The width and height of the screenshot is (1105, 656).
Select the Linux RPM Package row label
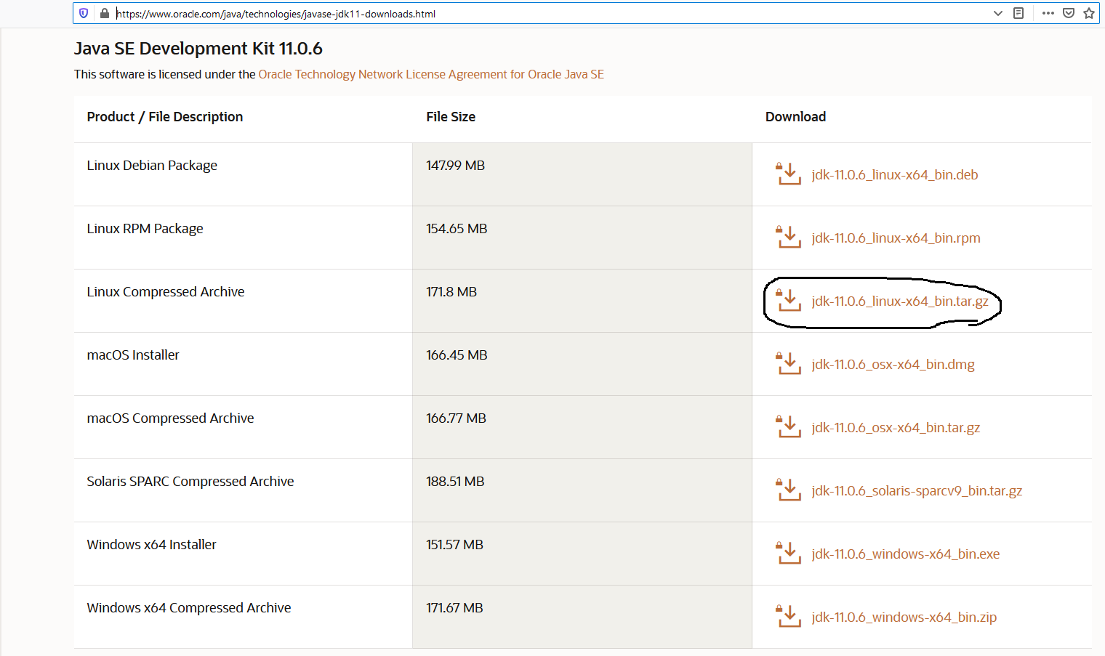coord(145,229)
